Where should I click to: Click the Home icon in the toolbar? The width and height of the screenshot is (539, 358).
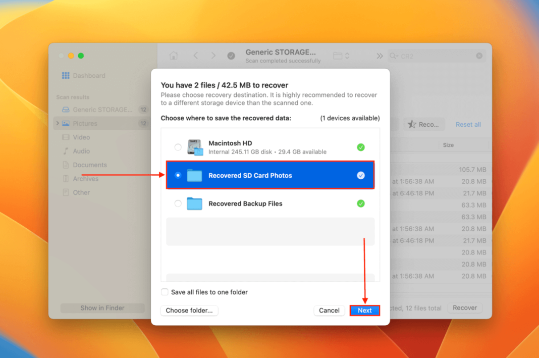174,56
